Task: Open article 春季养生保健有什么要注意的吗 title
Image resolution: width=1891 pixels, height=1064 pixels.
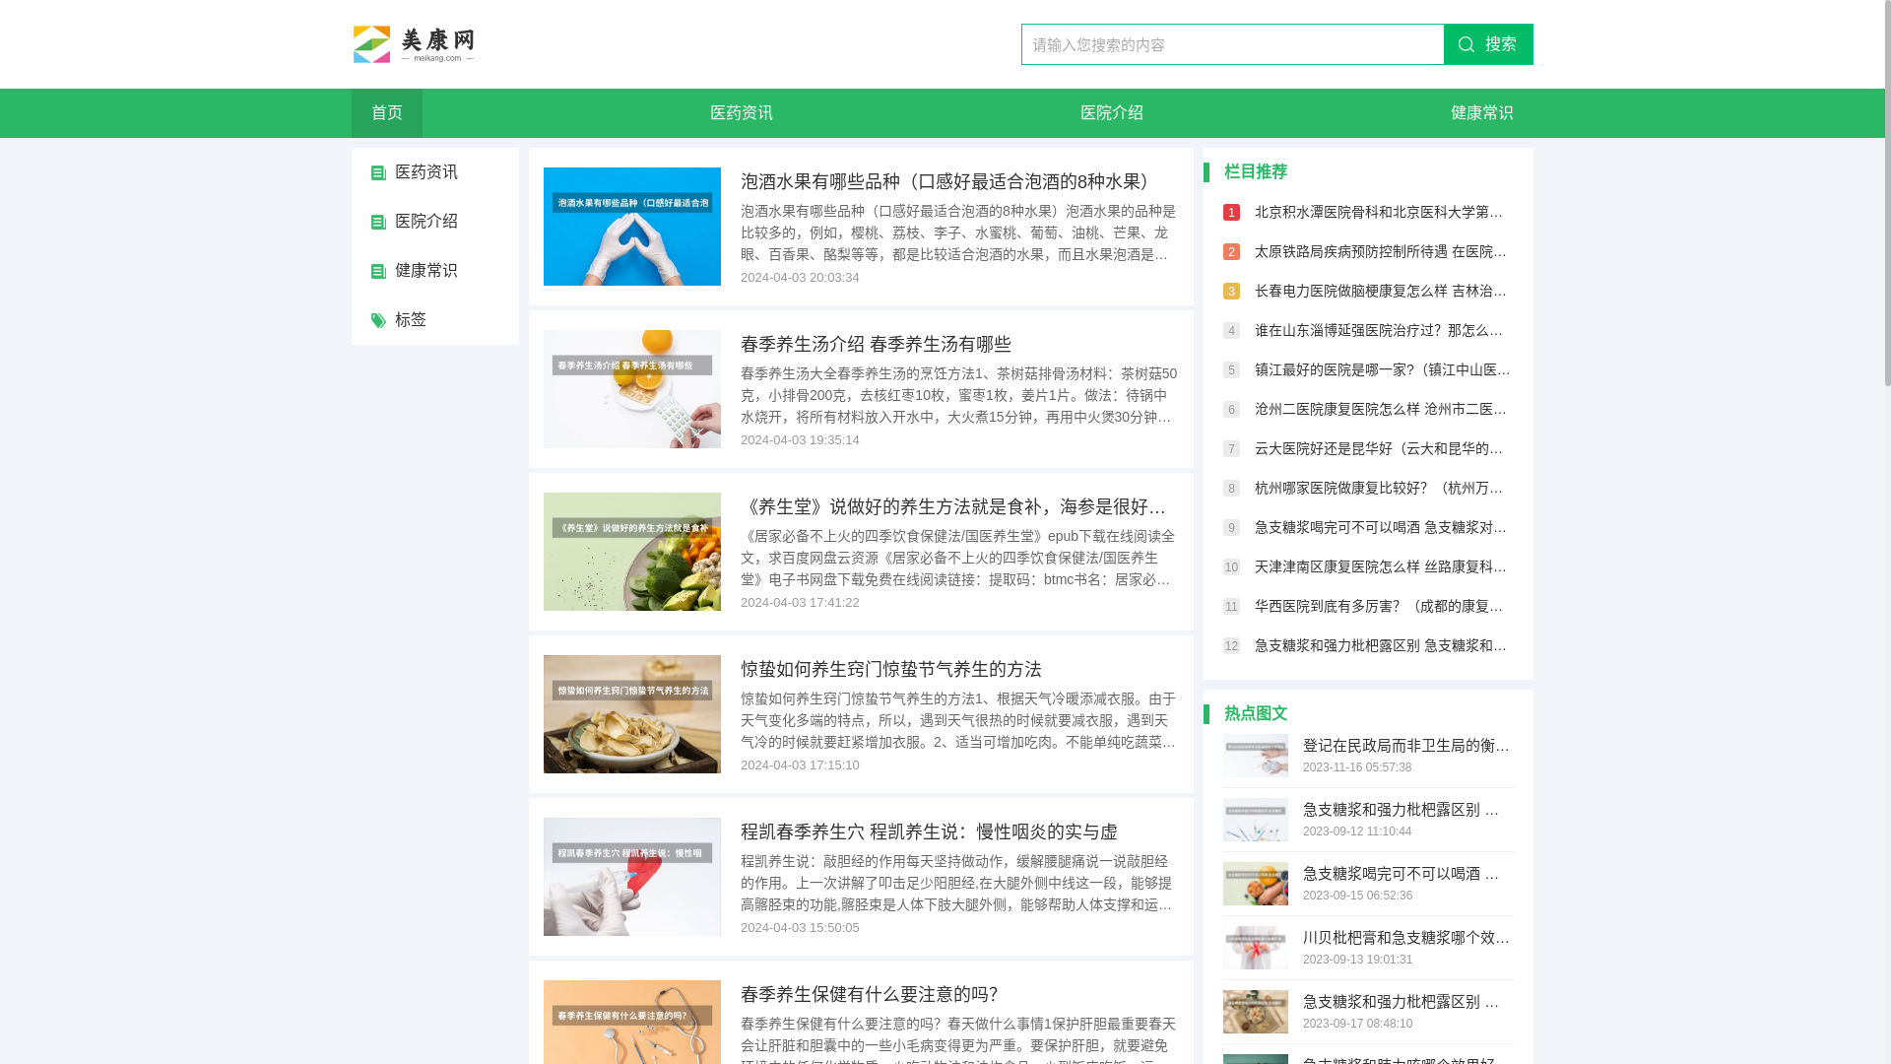Action: click(870, 994)
